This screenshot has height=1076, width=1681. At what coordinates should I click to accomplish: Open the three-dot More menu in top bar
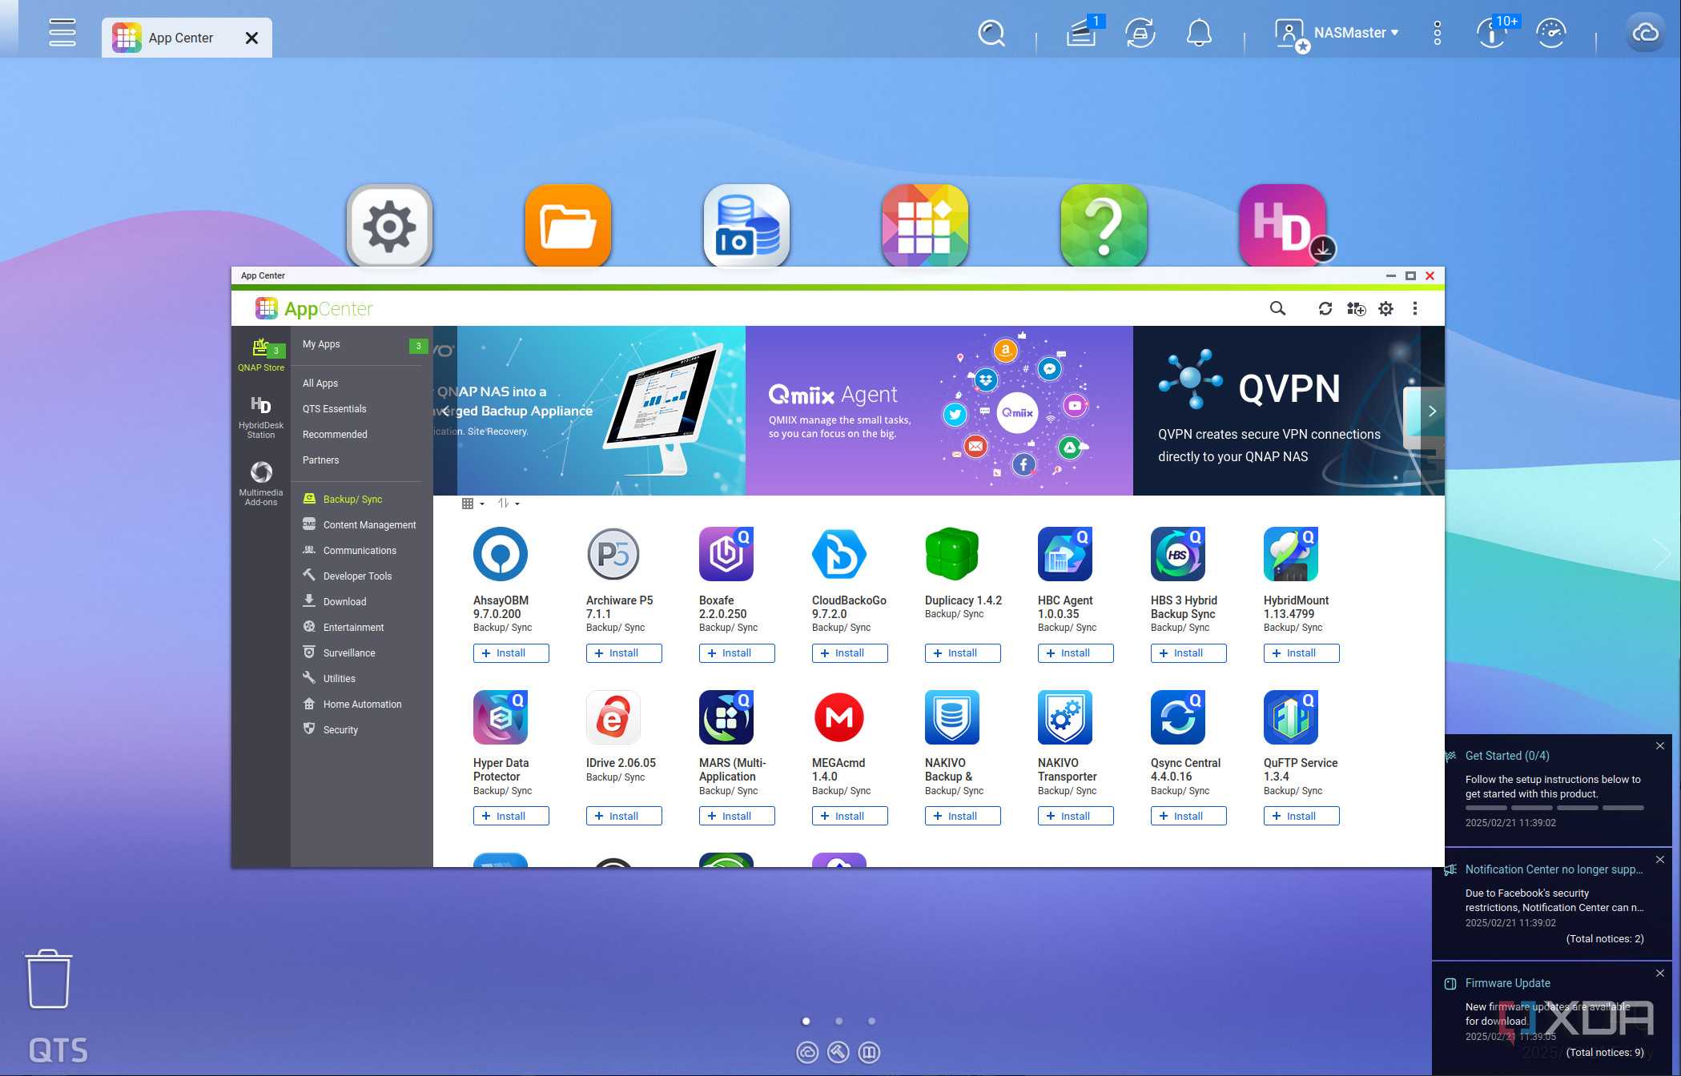click(1438, 33)
